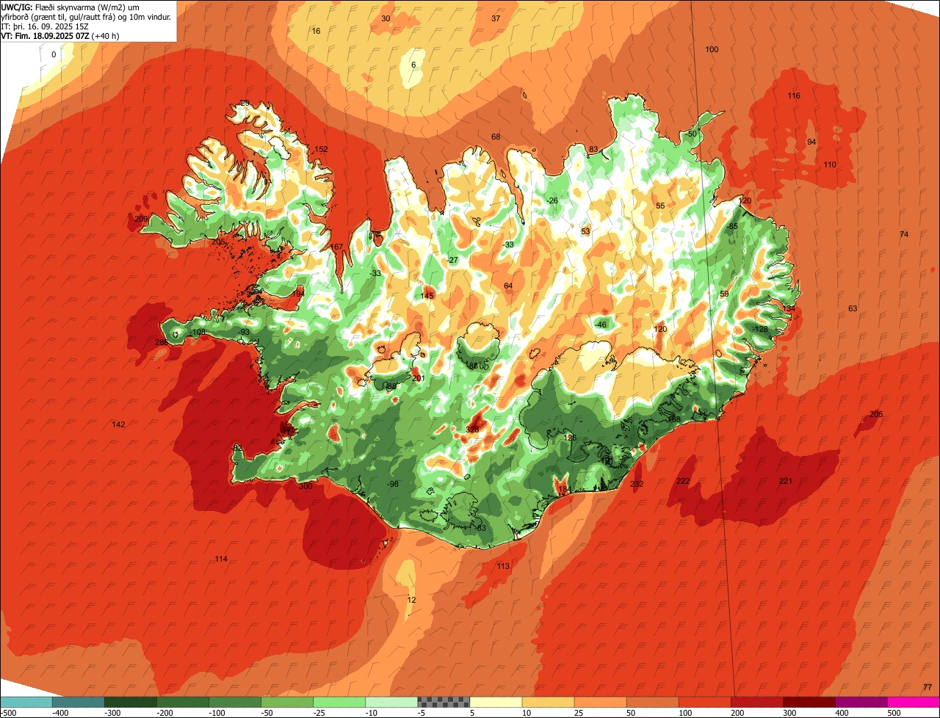Click the map value '-128' in Eastfjords
The image size is (940, 718).
coord(760,329)
